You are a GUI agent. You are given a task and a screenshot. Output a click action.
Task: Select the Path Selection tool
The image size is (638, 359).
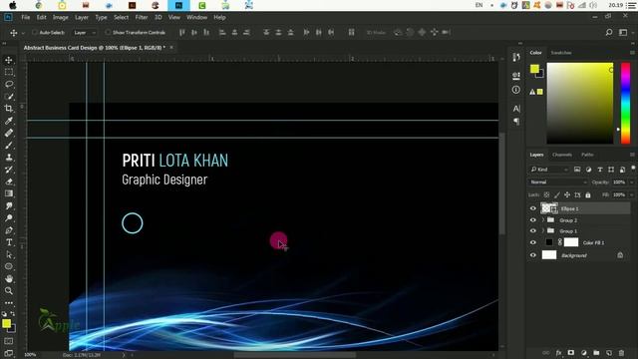tap(9, 255)
